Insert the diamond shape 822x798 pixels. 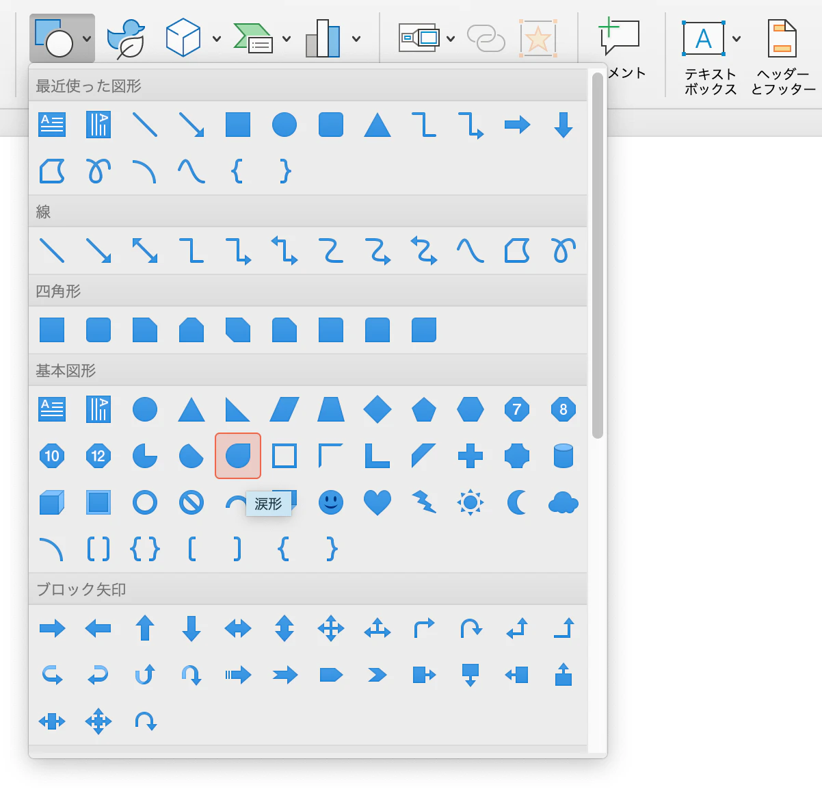(x=377, y=409)
